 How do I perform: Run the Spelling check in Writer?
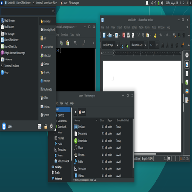point(179,35)
